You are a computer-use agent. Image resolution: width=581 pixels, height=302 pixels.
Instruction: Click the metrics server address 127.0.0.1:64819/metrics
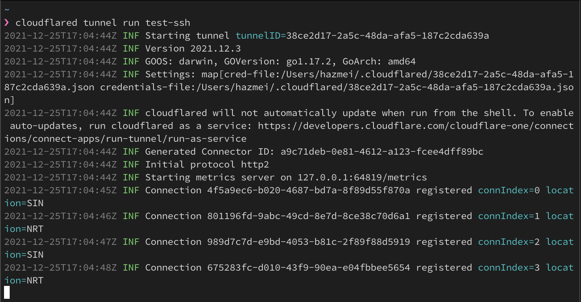(362, 177)
